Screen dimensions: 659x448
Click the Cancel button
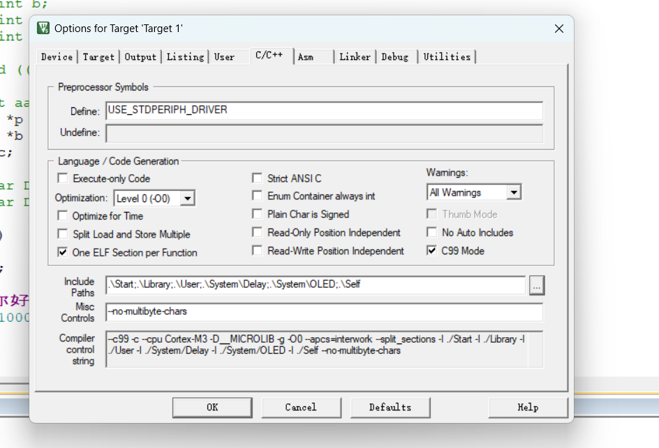click(301, 408)
